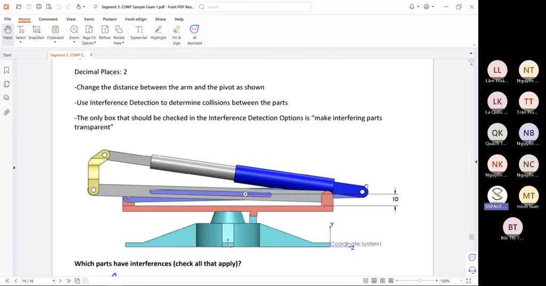546x286 pixels.
Task: Click the Print icon in quick access
Action: (38, 6)
